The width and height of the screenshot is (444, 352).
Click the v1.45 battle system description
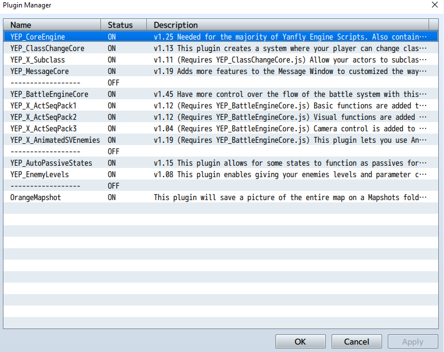click(290, 94)
